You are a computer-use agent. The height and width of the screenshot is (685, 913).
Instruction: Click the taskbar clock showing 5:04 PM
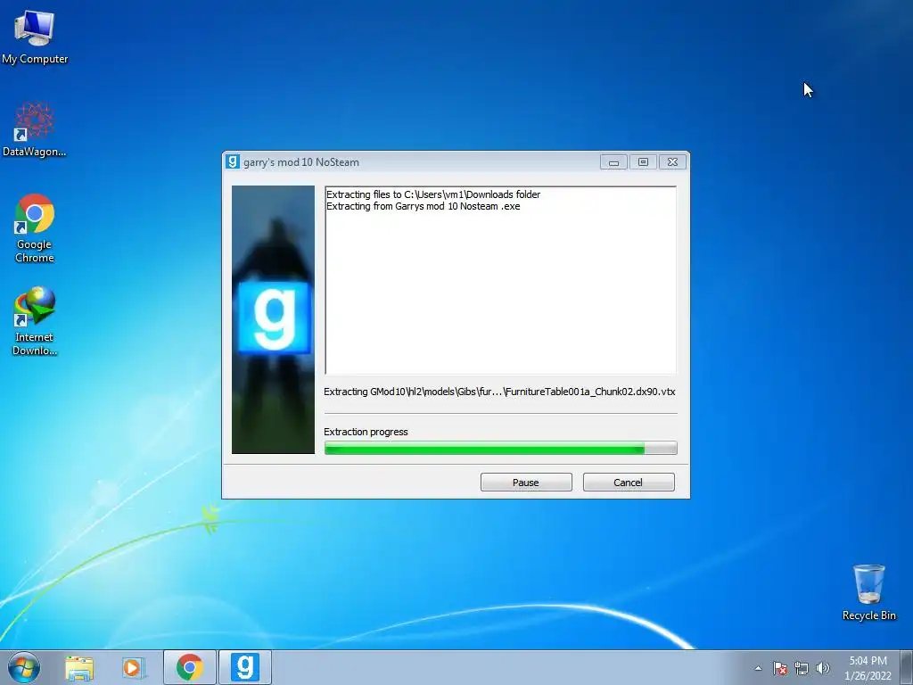(868, 668)
